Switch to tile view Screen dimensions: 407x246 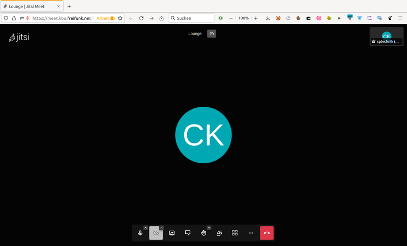(235, 233)
